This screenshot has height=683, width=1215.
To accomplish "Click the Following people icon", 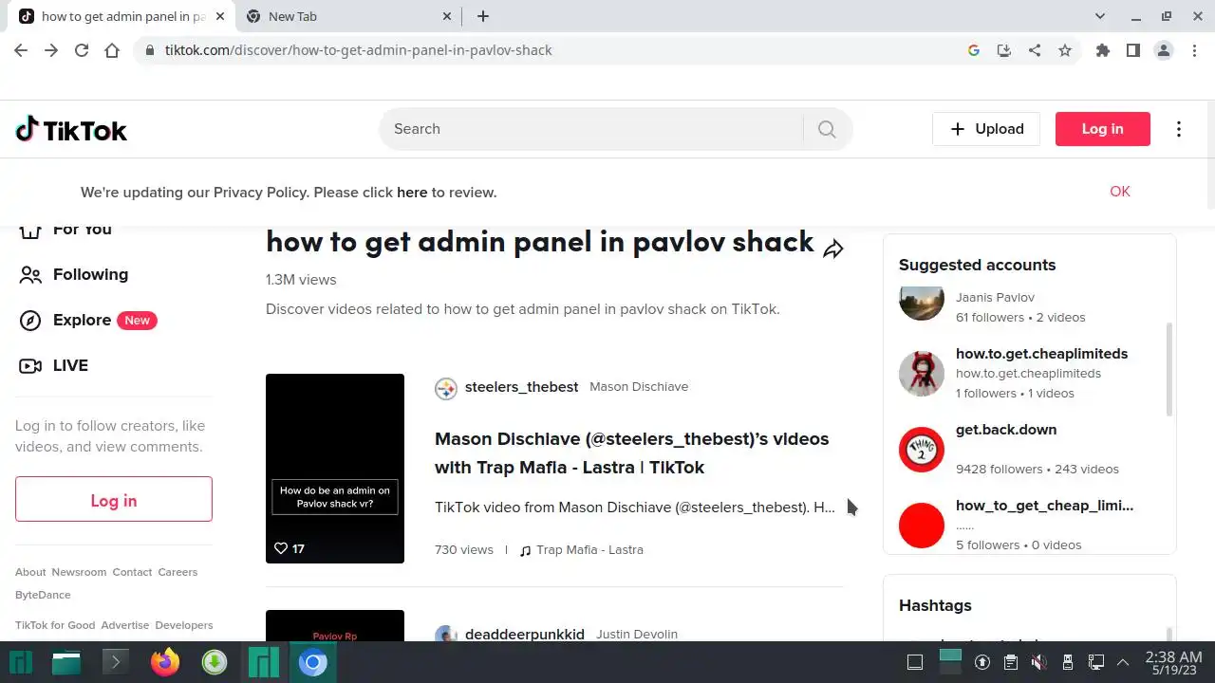I will pyautogui.click(x=30, y=275).
